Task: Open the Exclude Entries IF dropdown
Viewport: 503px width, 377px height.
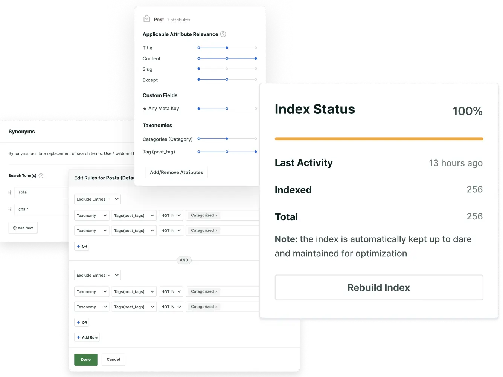Action: coord(97,199)
